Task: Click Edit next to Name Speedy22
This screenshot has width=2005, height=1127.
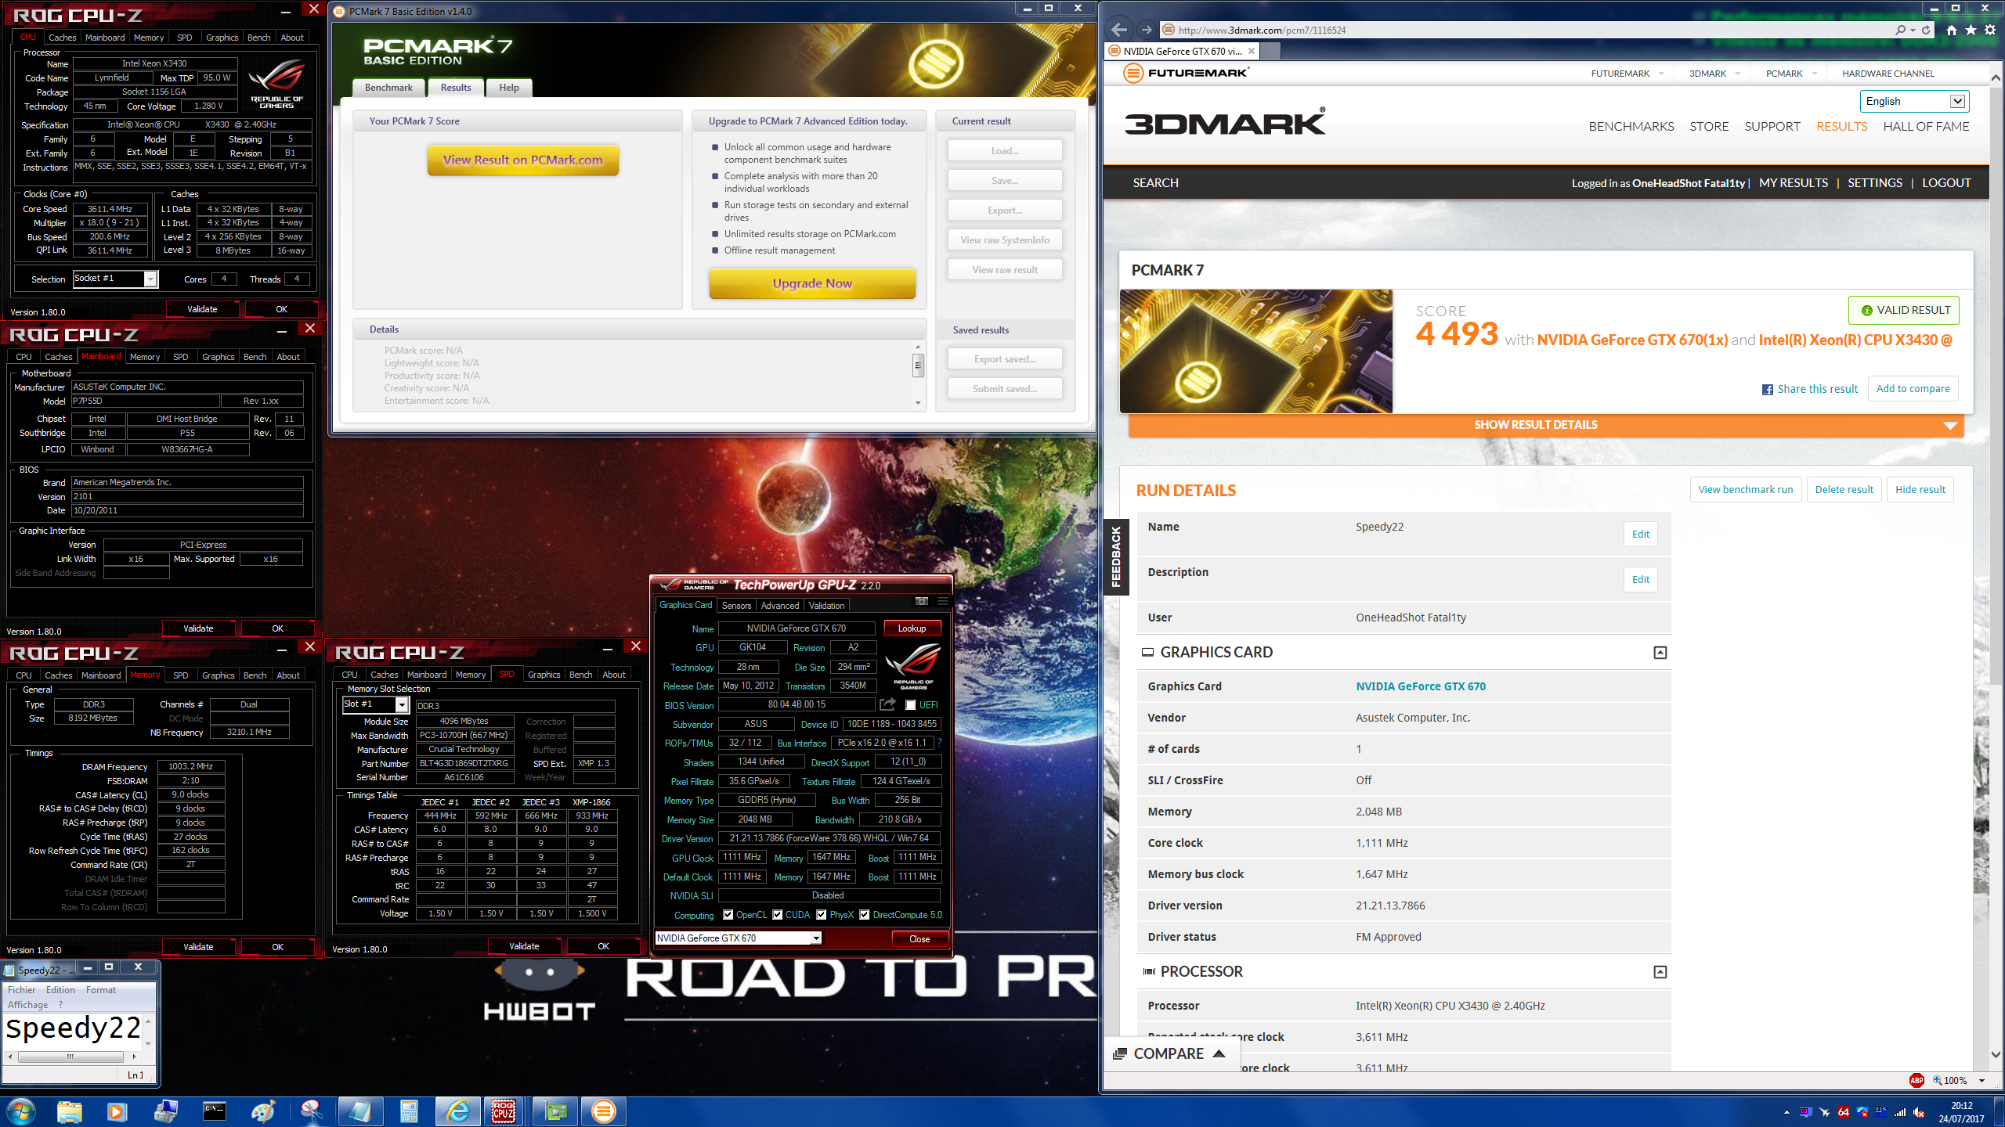Action: pyautogui.click(x=1641, y=535)
